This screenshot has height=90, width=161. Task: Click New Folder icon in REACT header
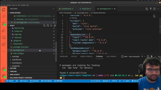point(48,25)
